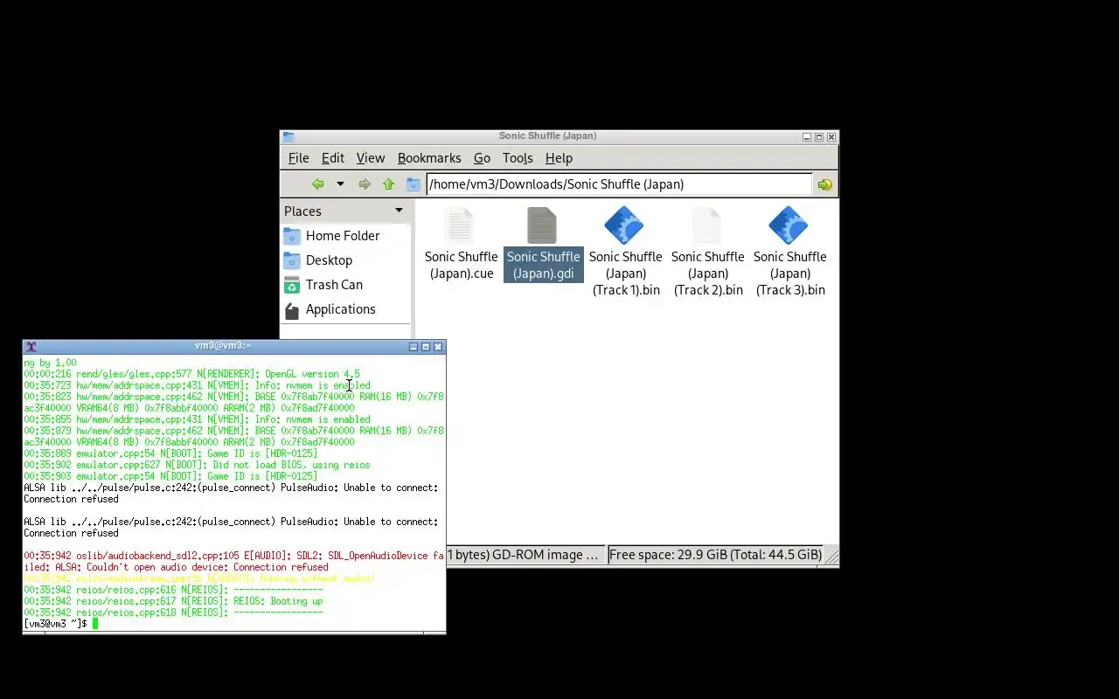Image resolution: width=1119 pixels, height=699 pixels.
Task: Click the home folder toolbar icon
Action: (414, 184)
